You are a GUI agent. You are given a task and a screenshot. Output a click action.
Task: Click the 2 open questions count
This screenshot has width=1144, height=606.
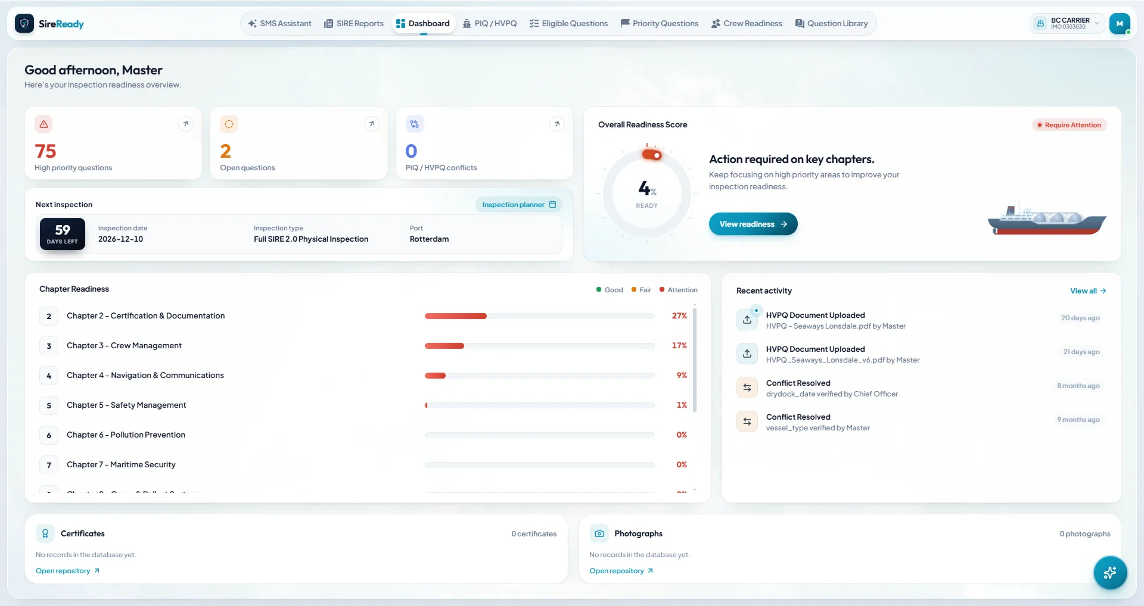tap(225, 151)
